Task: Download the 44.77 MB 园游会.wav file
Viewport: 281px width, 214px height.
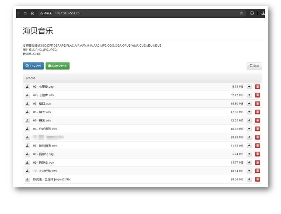Action: click(27, 163)
